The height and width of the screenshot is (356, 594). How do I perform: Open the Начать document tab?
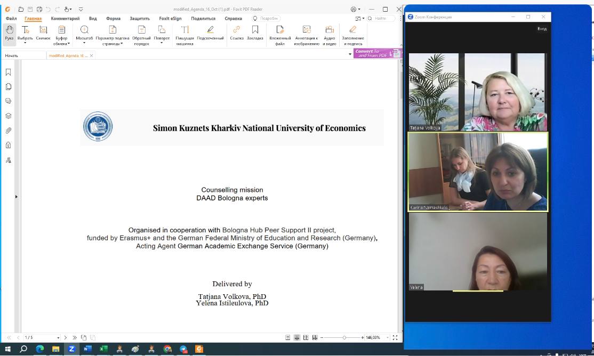click(x=23, y=55)
